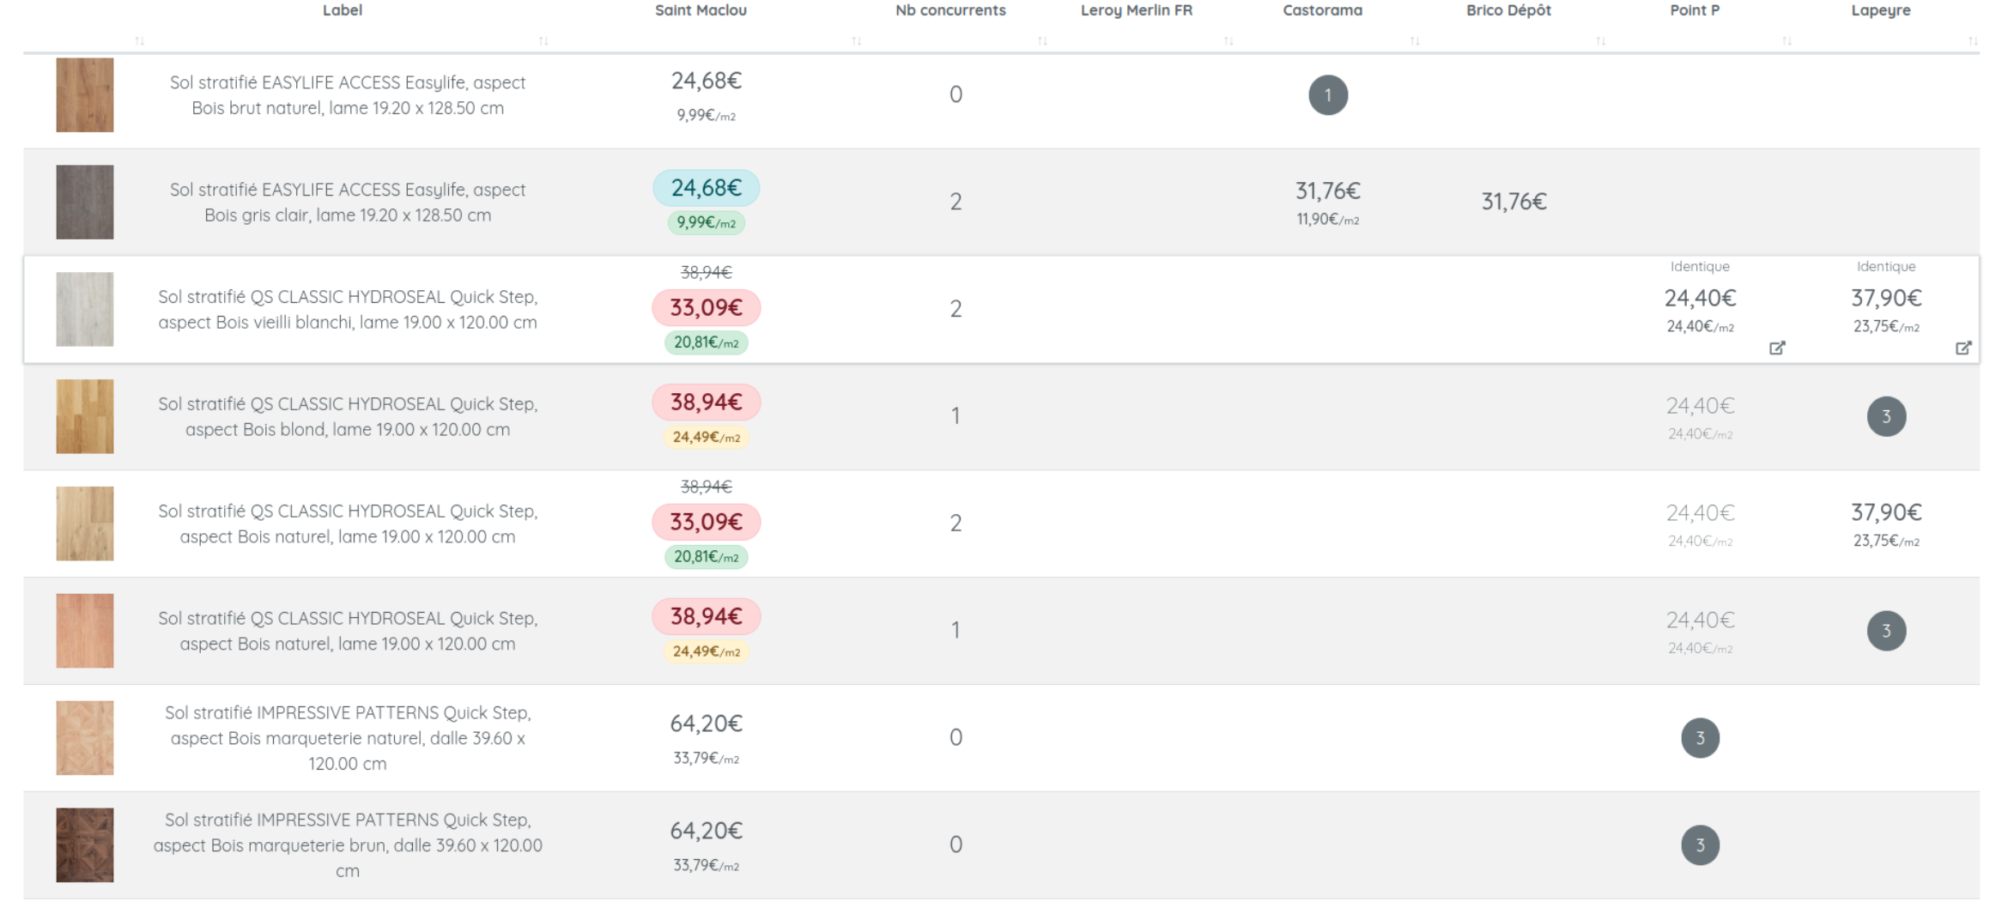Open the external link icon under Lapeyre 37,90€
Viewport: 2002px width, 908px height.
click(x=1963, y=348)
